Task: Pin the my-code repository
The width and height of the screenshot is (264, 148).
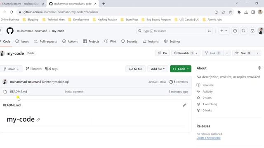Action: (162, 53)
